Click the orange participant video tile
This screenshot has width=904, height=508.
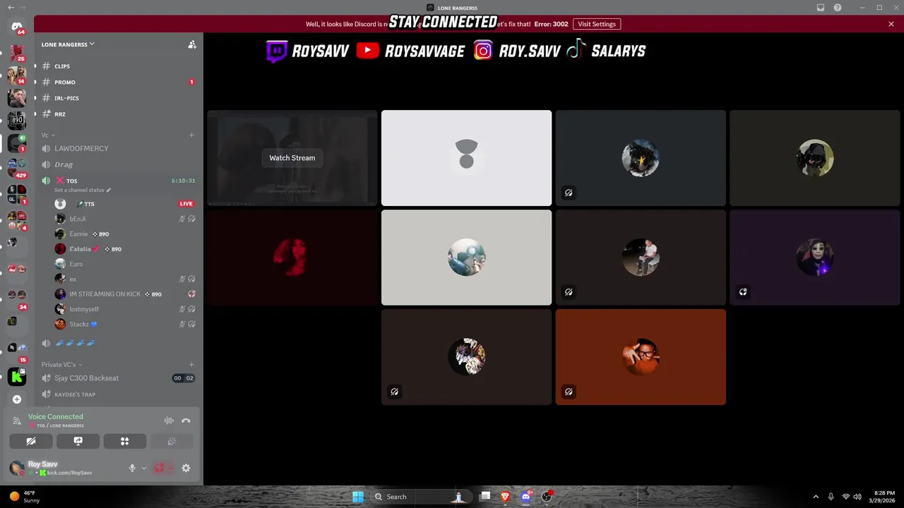click(641, 357)
